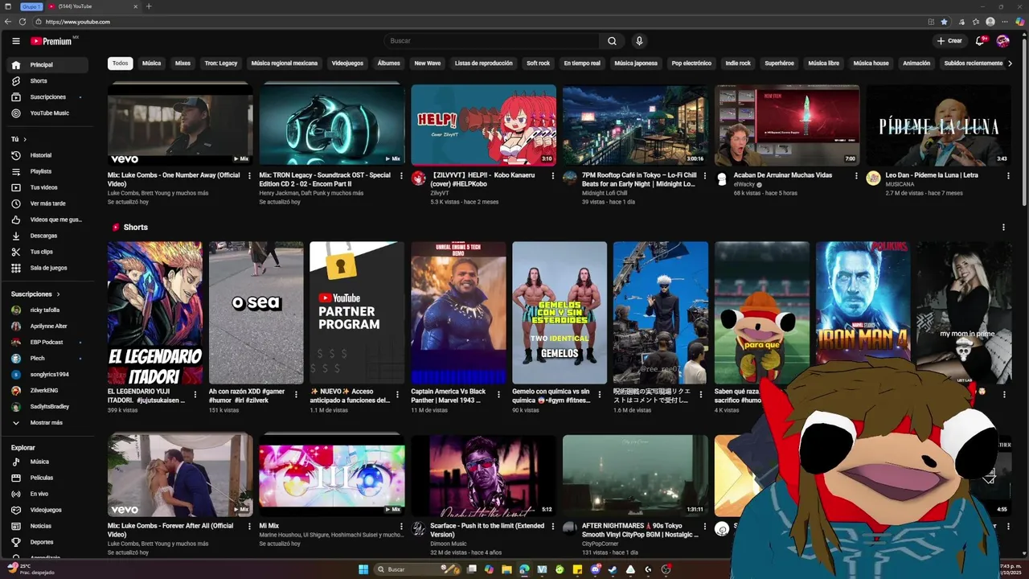Expand the Tú section chevron

(x=24, y=139)
